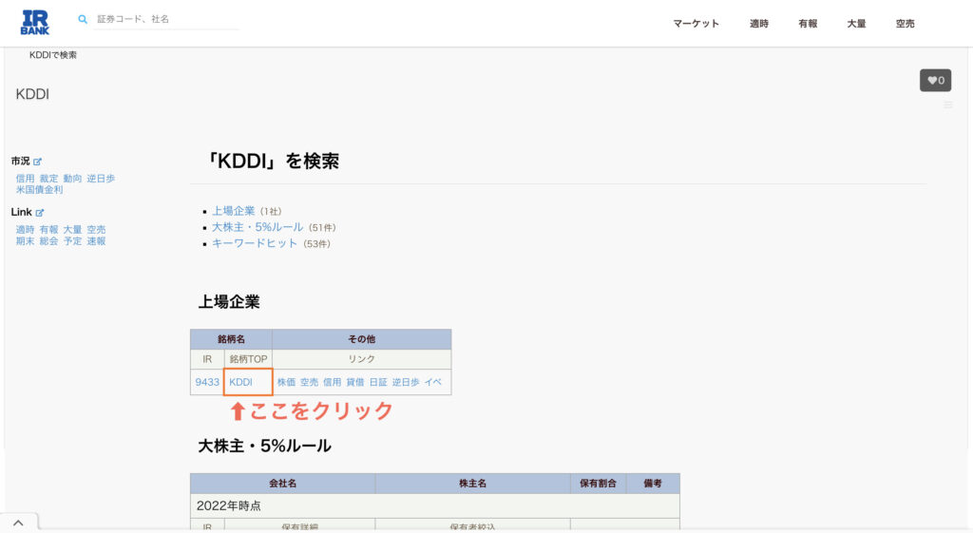Click the 株主名 column header
Screen dimensions: 973x533
click(x=472, y=484)
